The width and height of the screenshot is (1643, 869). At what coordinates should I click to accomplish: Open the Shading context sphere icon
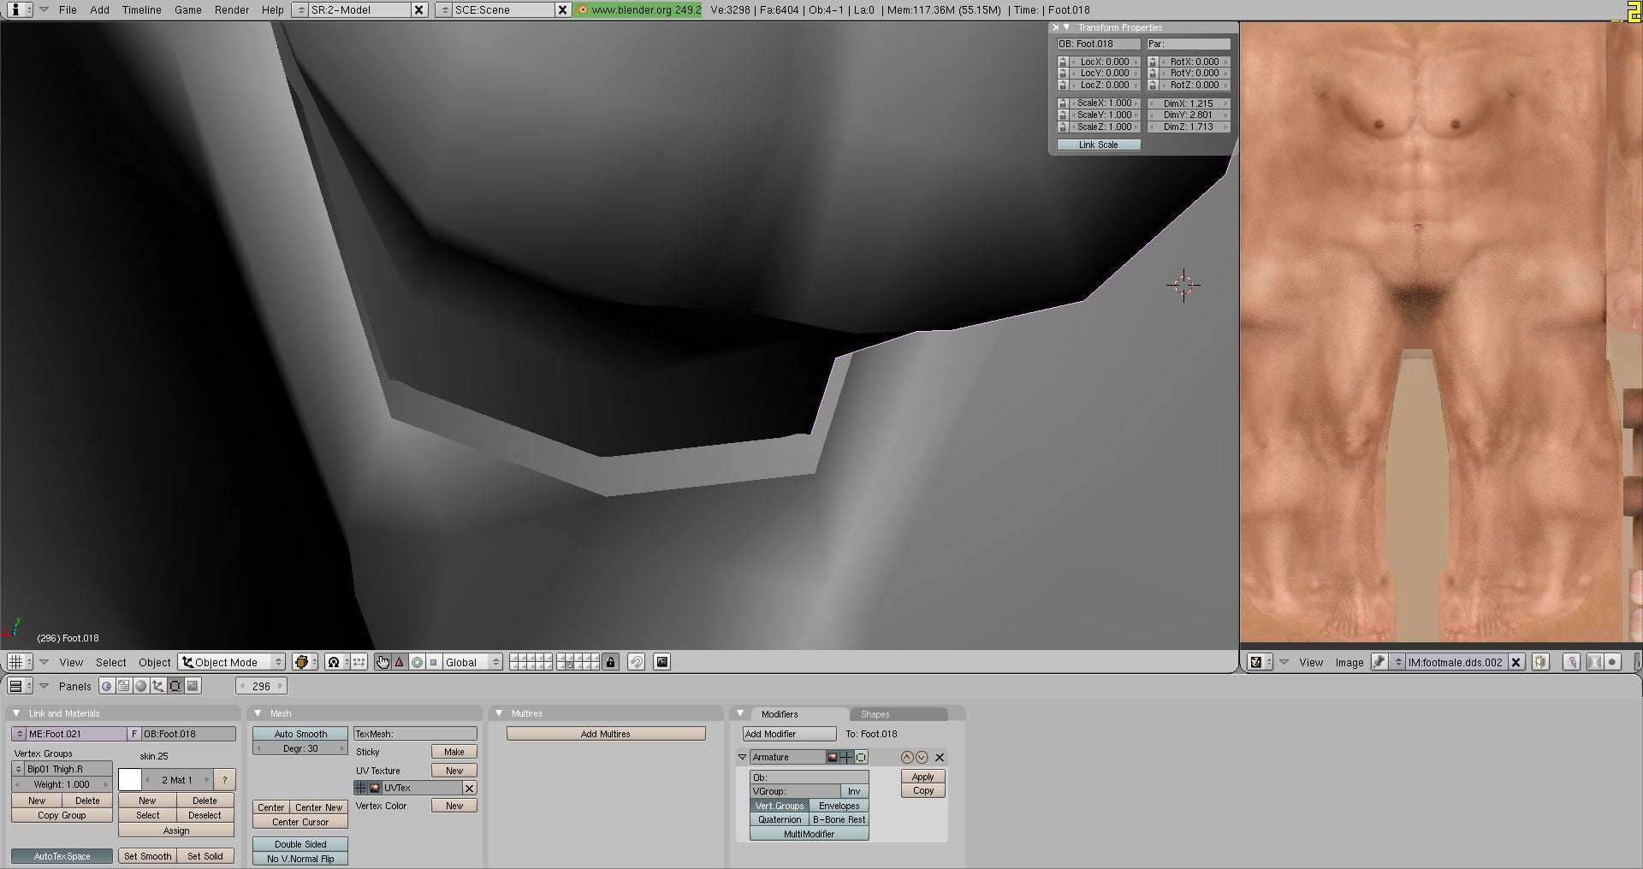click(x=141, y=686)
